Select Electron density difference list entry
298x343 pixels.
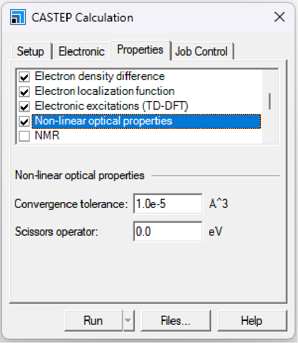click(x=99, y=77)
